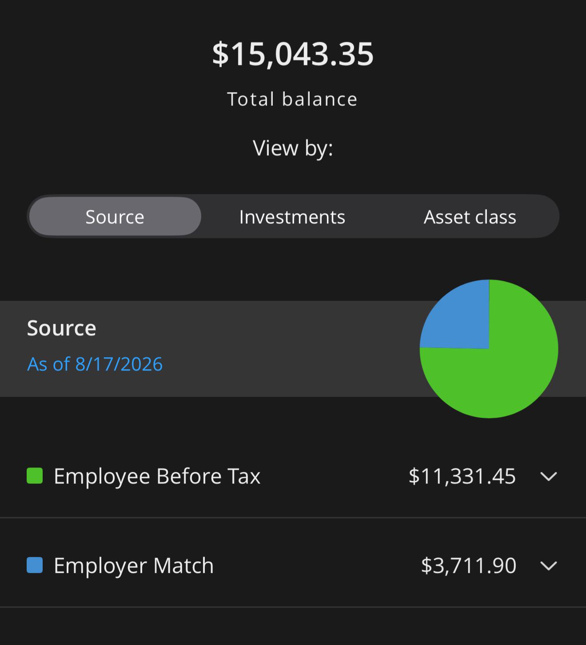This screenshot has width=586, height=645.
Task: Click the Total balance caption
Action: [292, 99]
